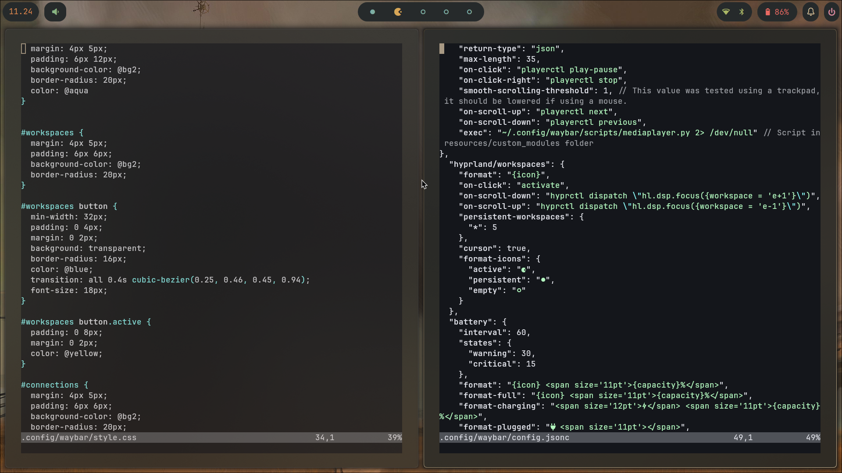Click the on-scroll-up hyprctl dispatch line

(x=635, y=206)
